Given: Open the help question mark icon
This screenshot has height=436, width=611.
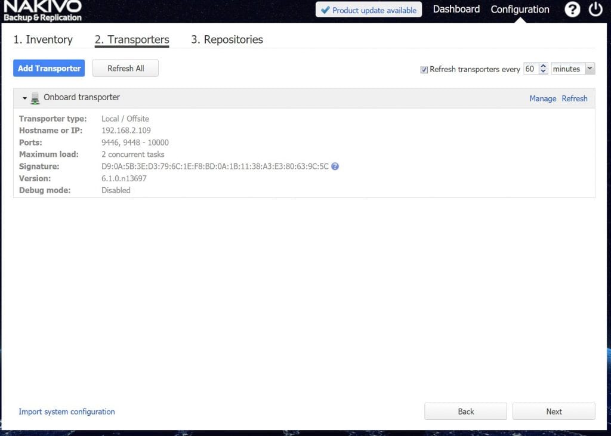Looking at the screenshot, I should [x=572, y=10].
